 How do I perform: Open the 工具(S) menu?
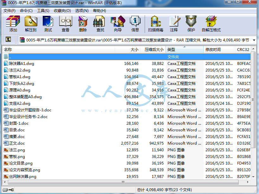click(43, 11)
